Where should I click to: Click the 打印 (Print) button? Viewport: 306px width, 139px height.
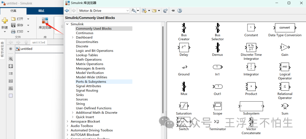[17, 31]
